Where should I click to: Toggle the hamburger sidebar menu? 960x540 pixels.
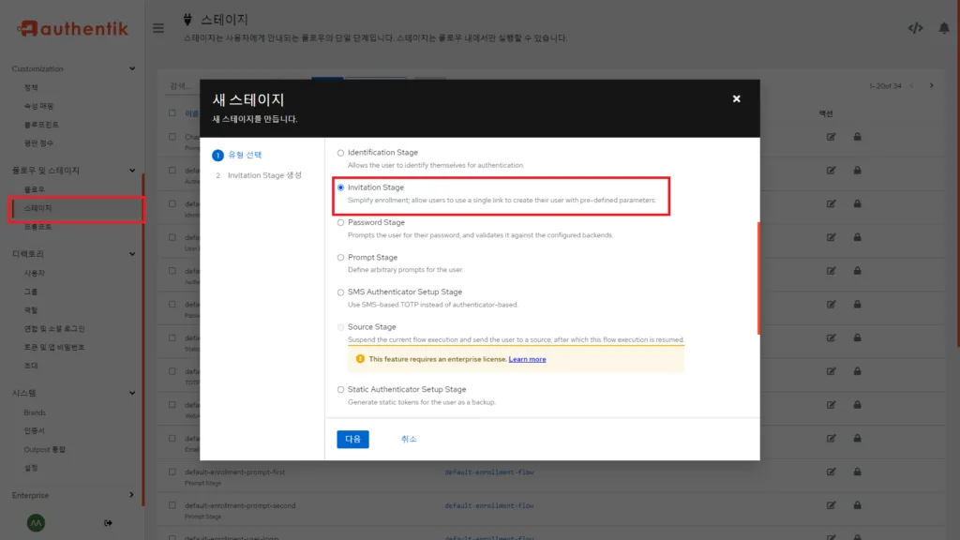point(158,28)
